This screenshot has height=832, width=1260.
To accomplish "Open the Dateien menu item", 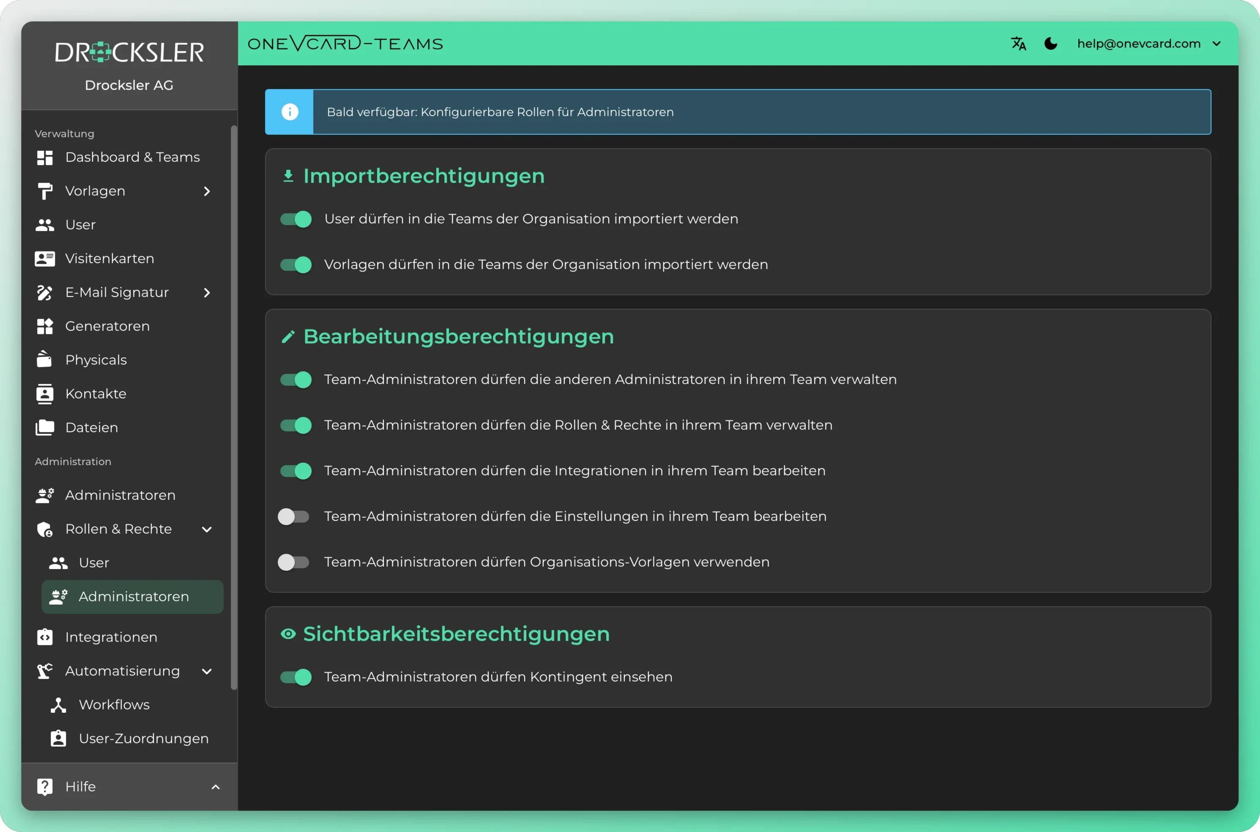I will point(129,428).
